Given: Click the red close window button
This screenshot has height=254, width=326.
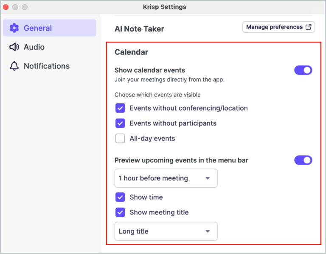Looking at the screenshot, I should click(6, 7).
